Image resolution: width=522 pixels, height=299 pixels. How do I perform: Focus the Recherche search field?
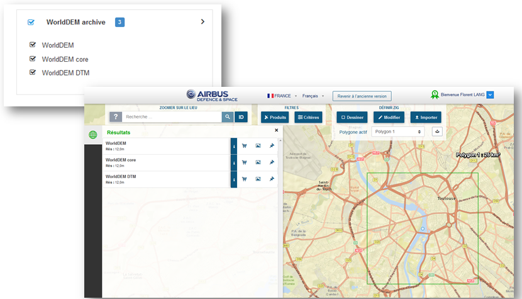tap(172, 117)
